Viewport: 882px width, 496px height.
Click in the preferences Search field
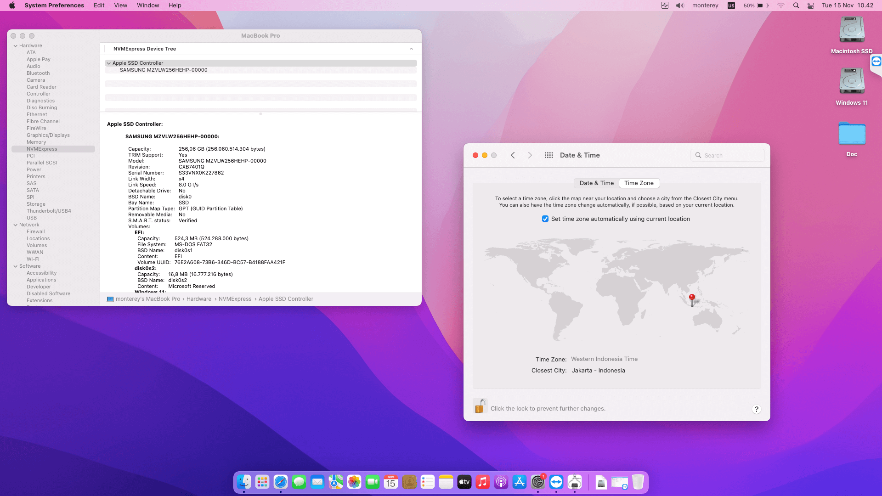click(728, 155)
